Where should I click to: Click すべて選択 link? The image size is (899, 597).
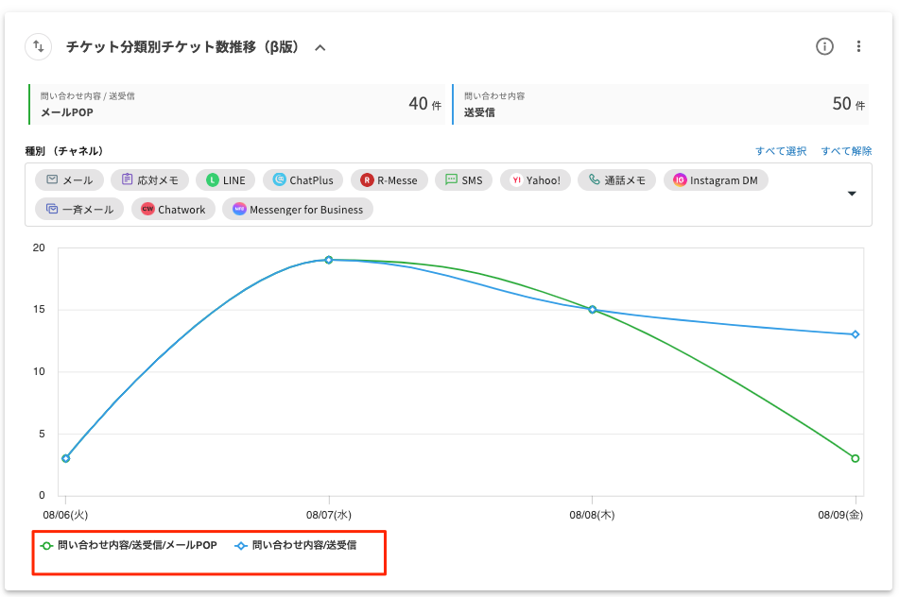click(780, 151)
